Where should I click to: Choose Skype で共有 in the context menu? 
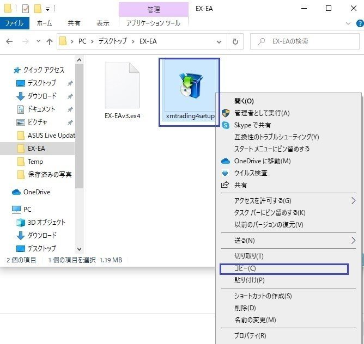click(x=252, y=125)
